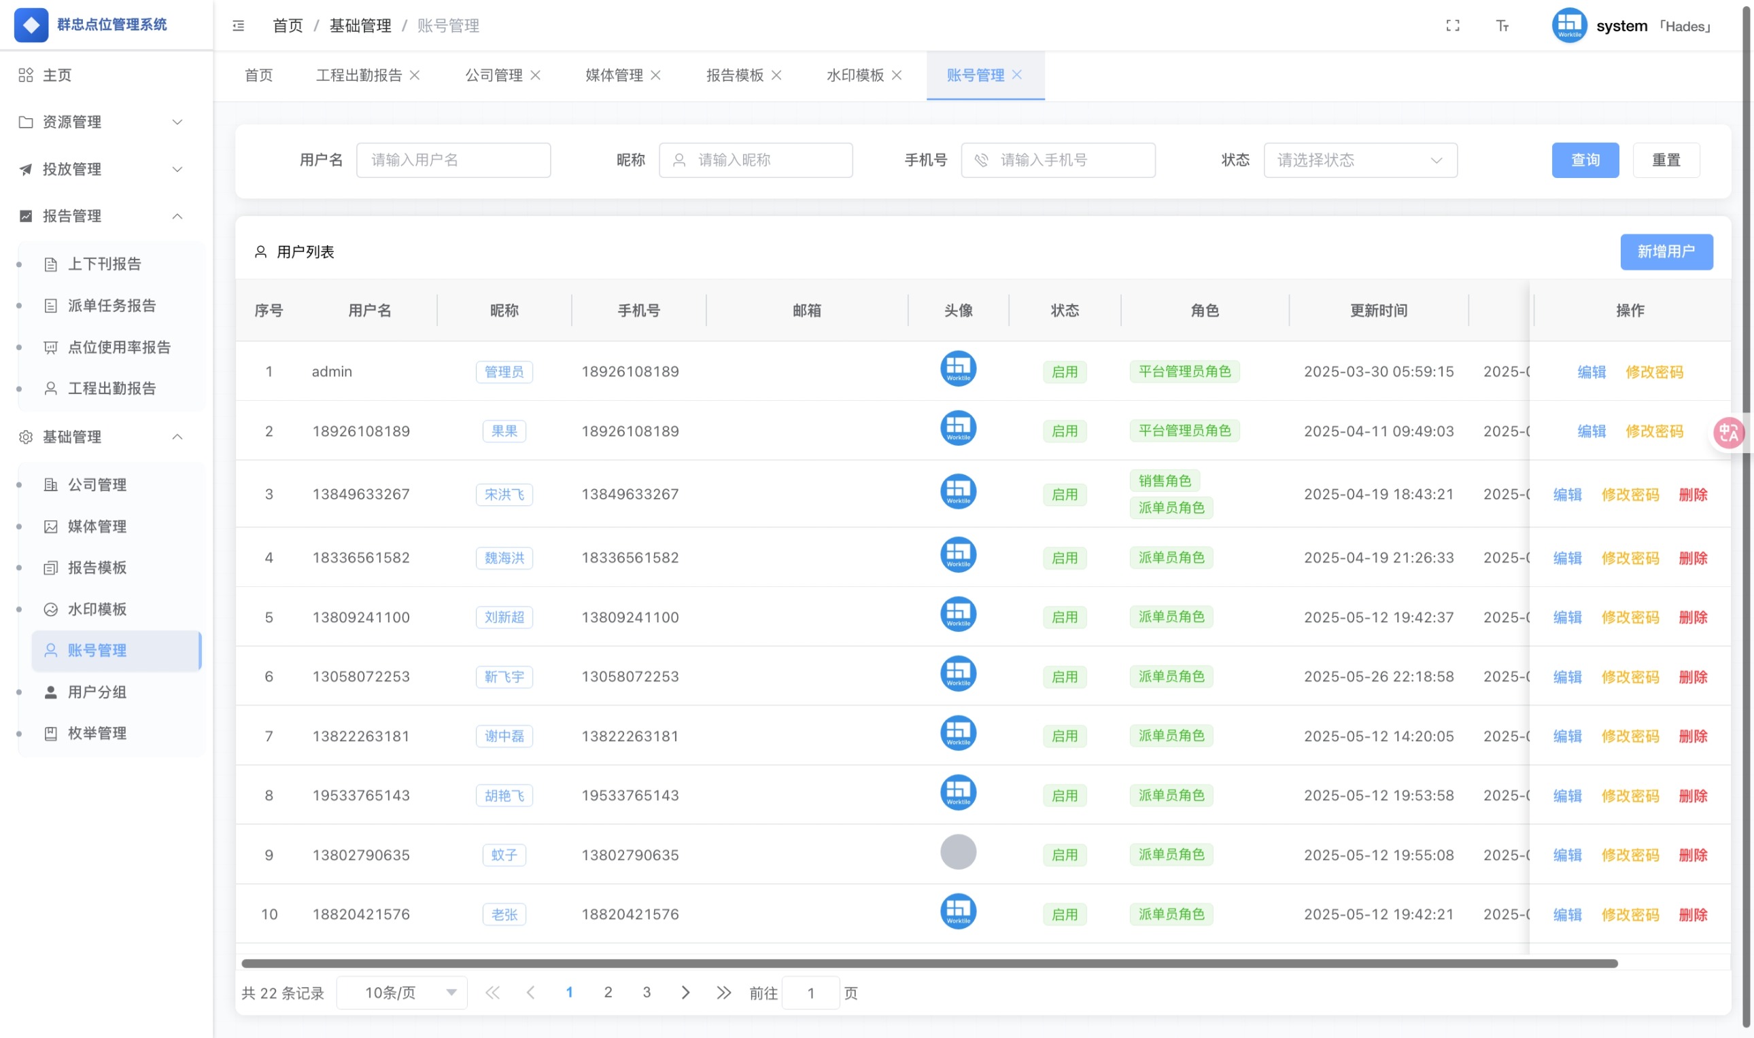This screenshot has height=1038, width=1754.
Task: Open the 10条/页 page size dropdown
Action: [x=401, y=992]
